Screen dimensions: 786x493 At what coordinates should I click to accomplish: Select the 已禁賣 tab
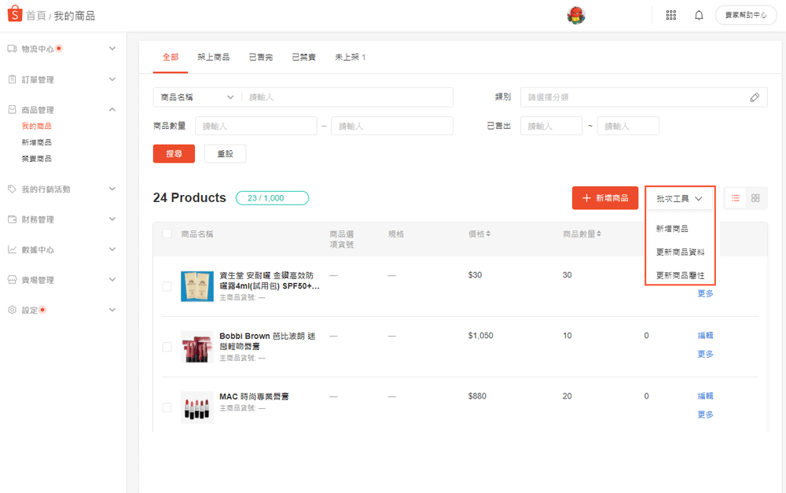303,57
